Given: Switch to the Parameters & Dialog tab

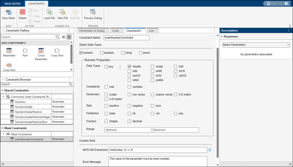Looking at the screenshot, I should [92, 31].
